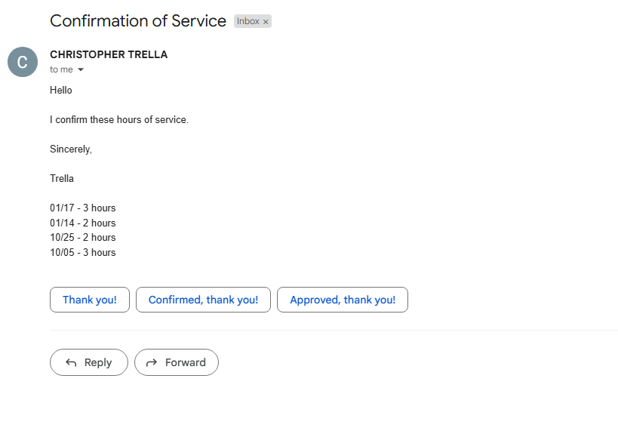Viewport: 618px width, 428px height.
Task: Click sender name CHRISTOPHER TRELLA
Action: click(109, 54)
